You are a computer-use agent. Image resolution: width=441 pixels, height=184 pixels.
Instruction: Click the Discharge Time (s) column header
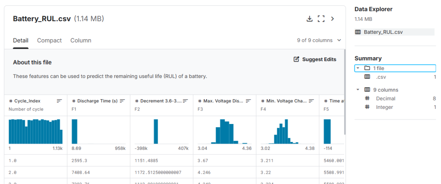click(x=97, y=101)
